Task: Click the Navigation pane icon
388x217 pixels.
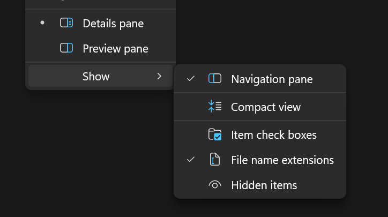Action: pos(214,79)
